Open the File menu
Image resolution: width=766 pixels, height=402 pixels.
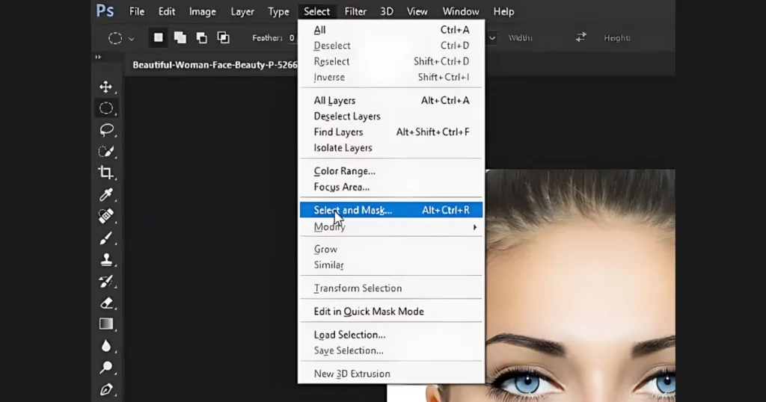pos(137,11)
